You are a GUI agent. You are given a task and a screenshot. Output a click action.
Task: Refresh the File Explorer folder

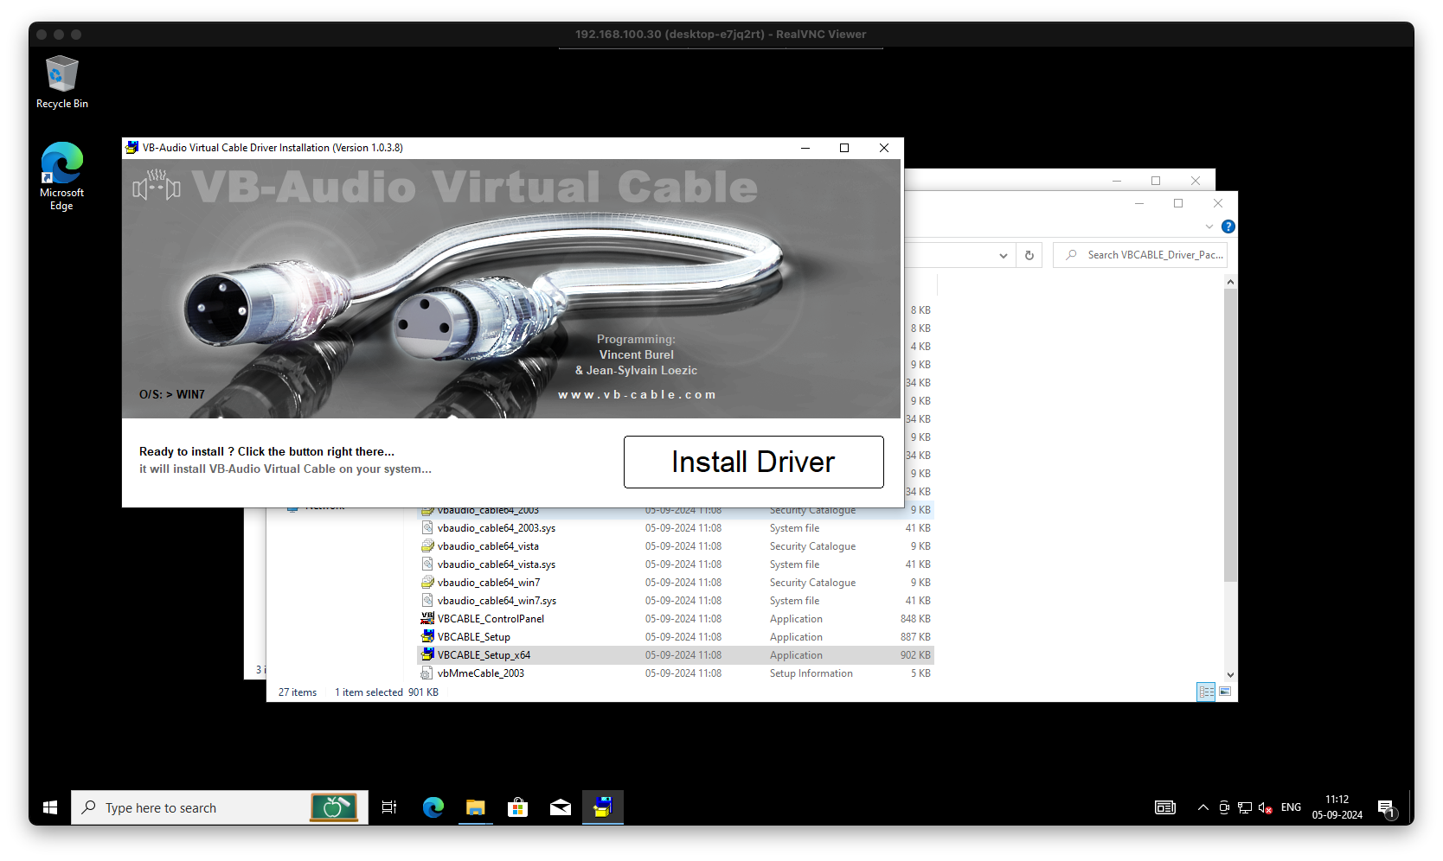coord(1029,255)
